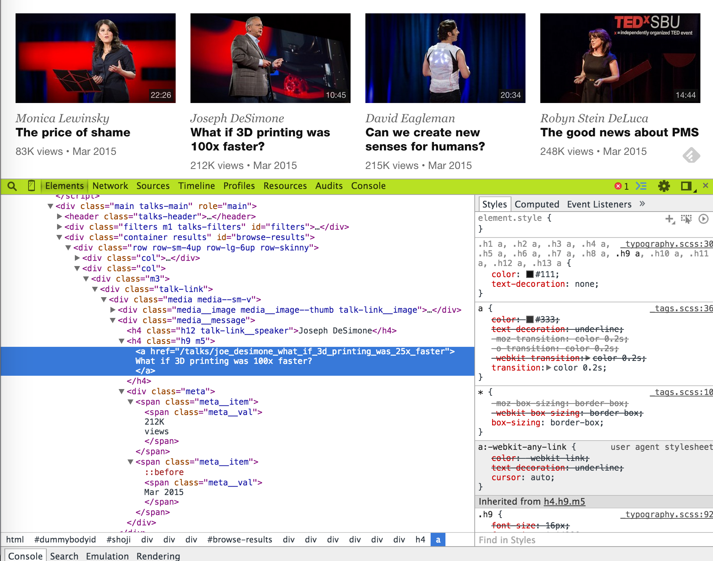This screenshot has height=561, width=713.
Task: Collapse the main talks-main div node
Action: 50,206
